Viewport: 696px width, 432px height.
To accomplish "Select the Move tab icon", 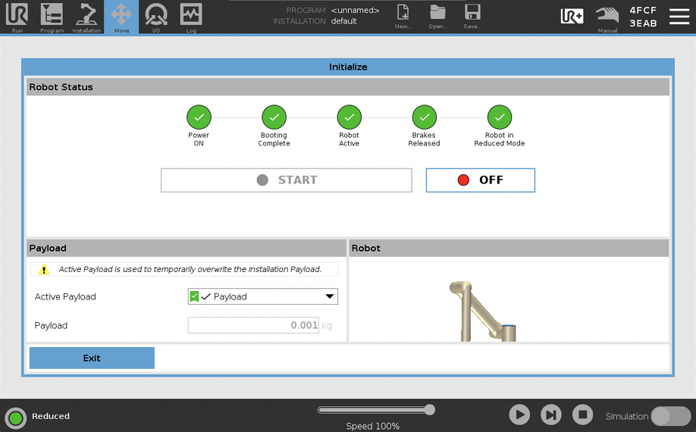I will [x=121, y=17].
